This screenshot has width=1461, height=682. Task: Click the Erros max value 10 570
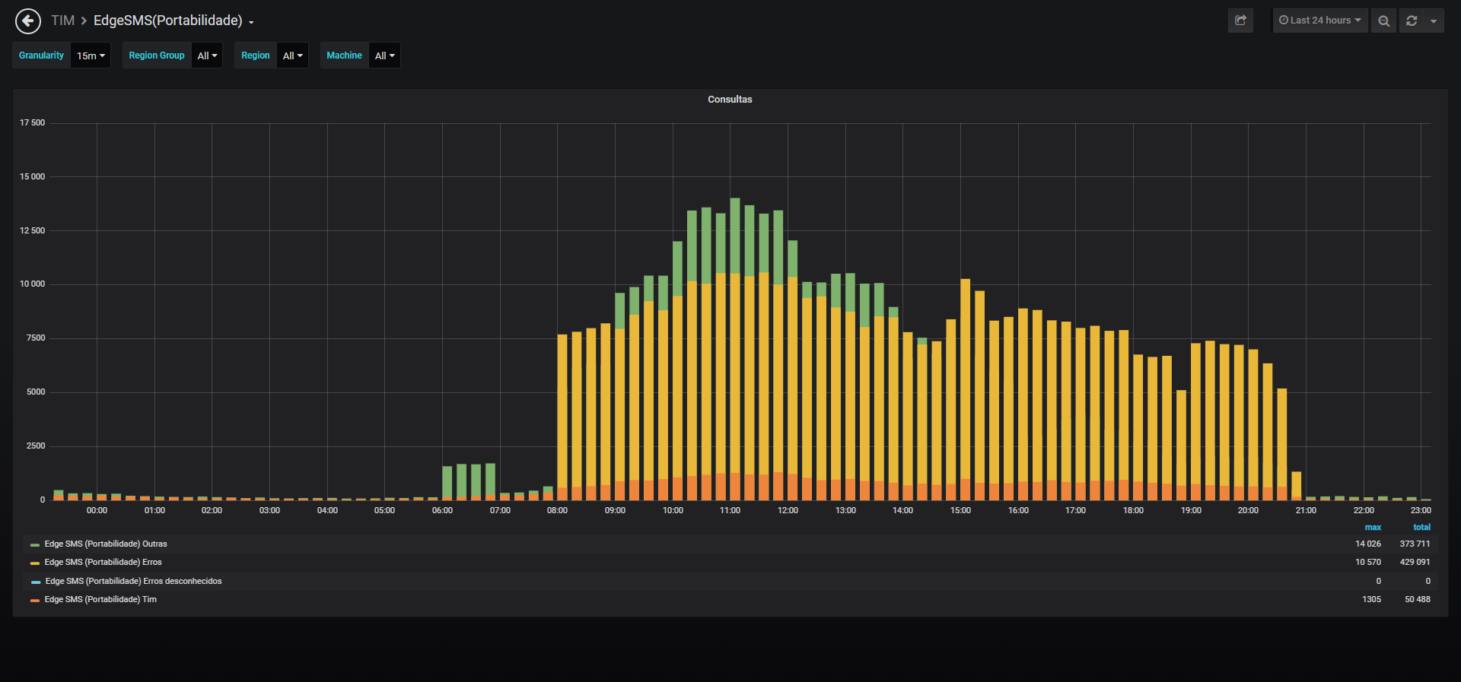click(1368, 563)
